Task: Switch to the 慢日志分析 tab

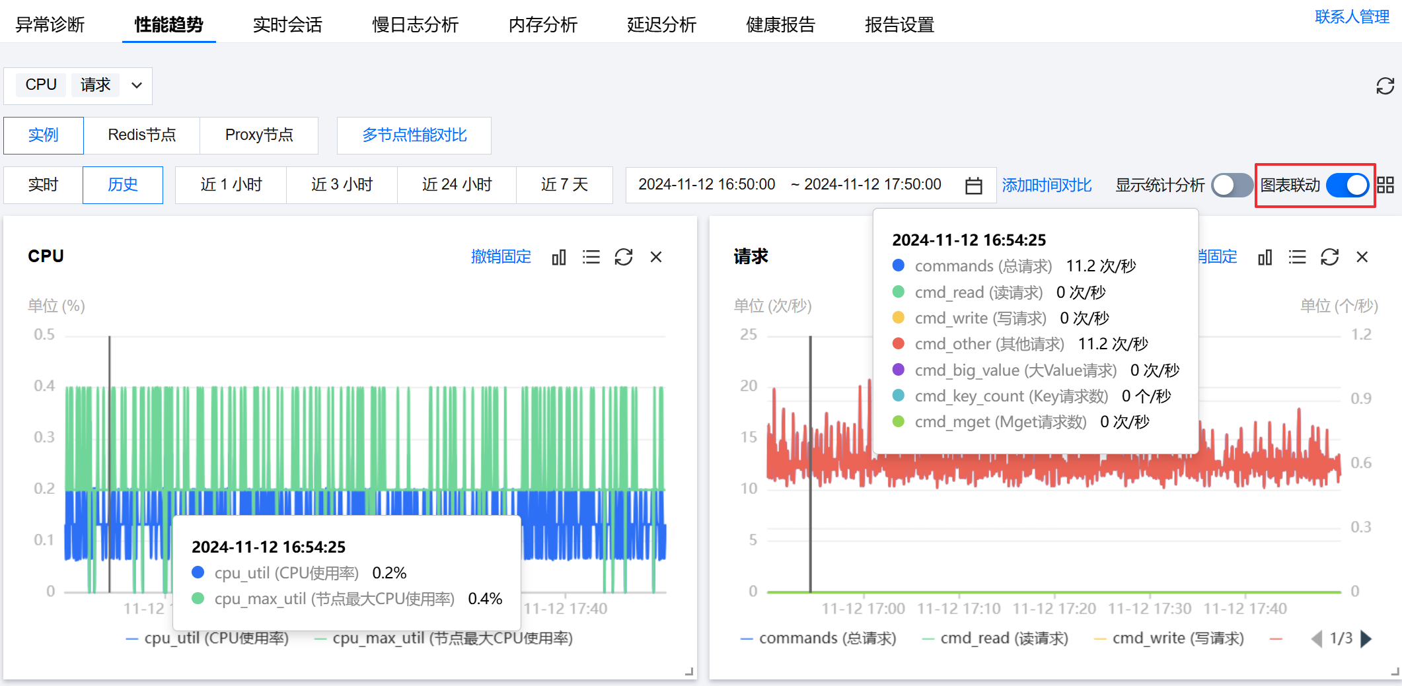Action: [x=415, y=25]
